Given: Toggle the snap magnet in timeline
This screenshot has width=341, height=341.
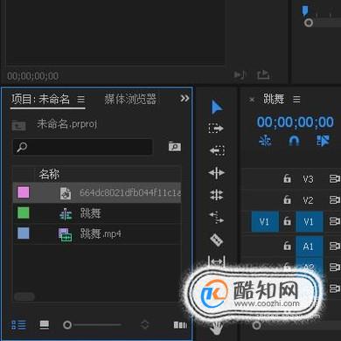Looking at the screenshot, I should [x=294, y=141].
